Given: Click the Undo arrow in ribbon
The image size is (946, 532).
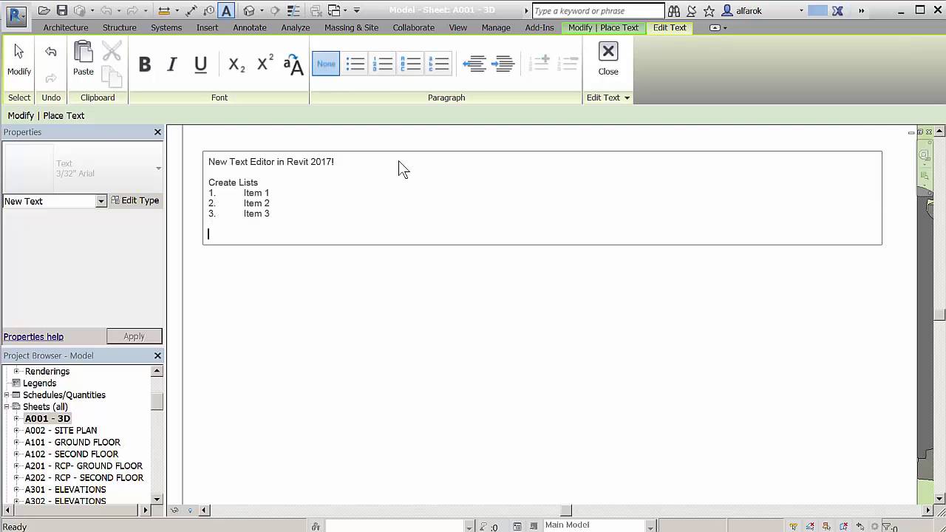Looking at the screenshot, I should (51, 52).
